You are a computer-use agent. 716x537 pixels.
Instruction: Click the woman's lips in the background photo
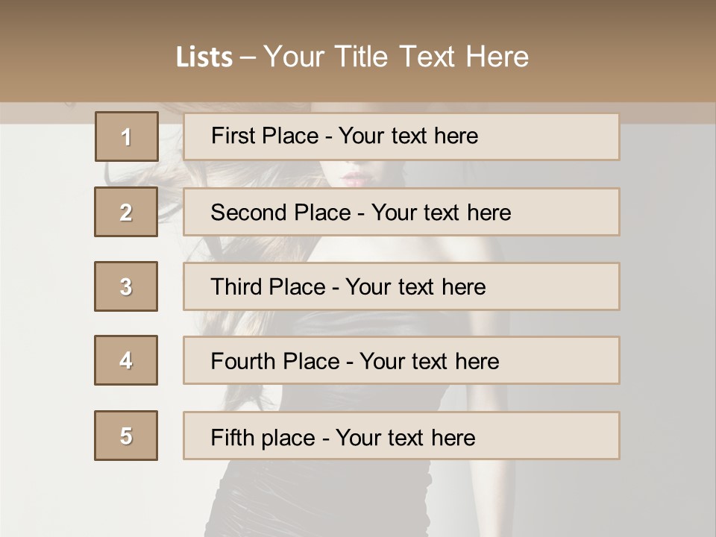point(356,178)
